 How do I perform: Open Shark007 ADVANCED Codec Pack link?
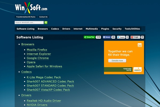tap(50, 82)
